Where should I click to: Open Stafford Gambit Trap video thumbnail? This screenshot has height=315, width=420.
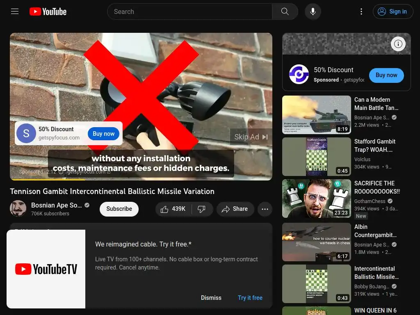tap(317, 157)
